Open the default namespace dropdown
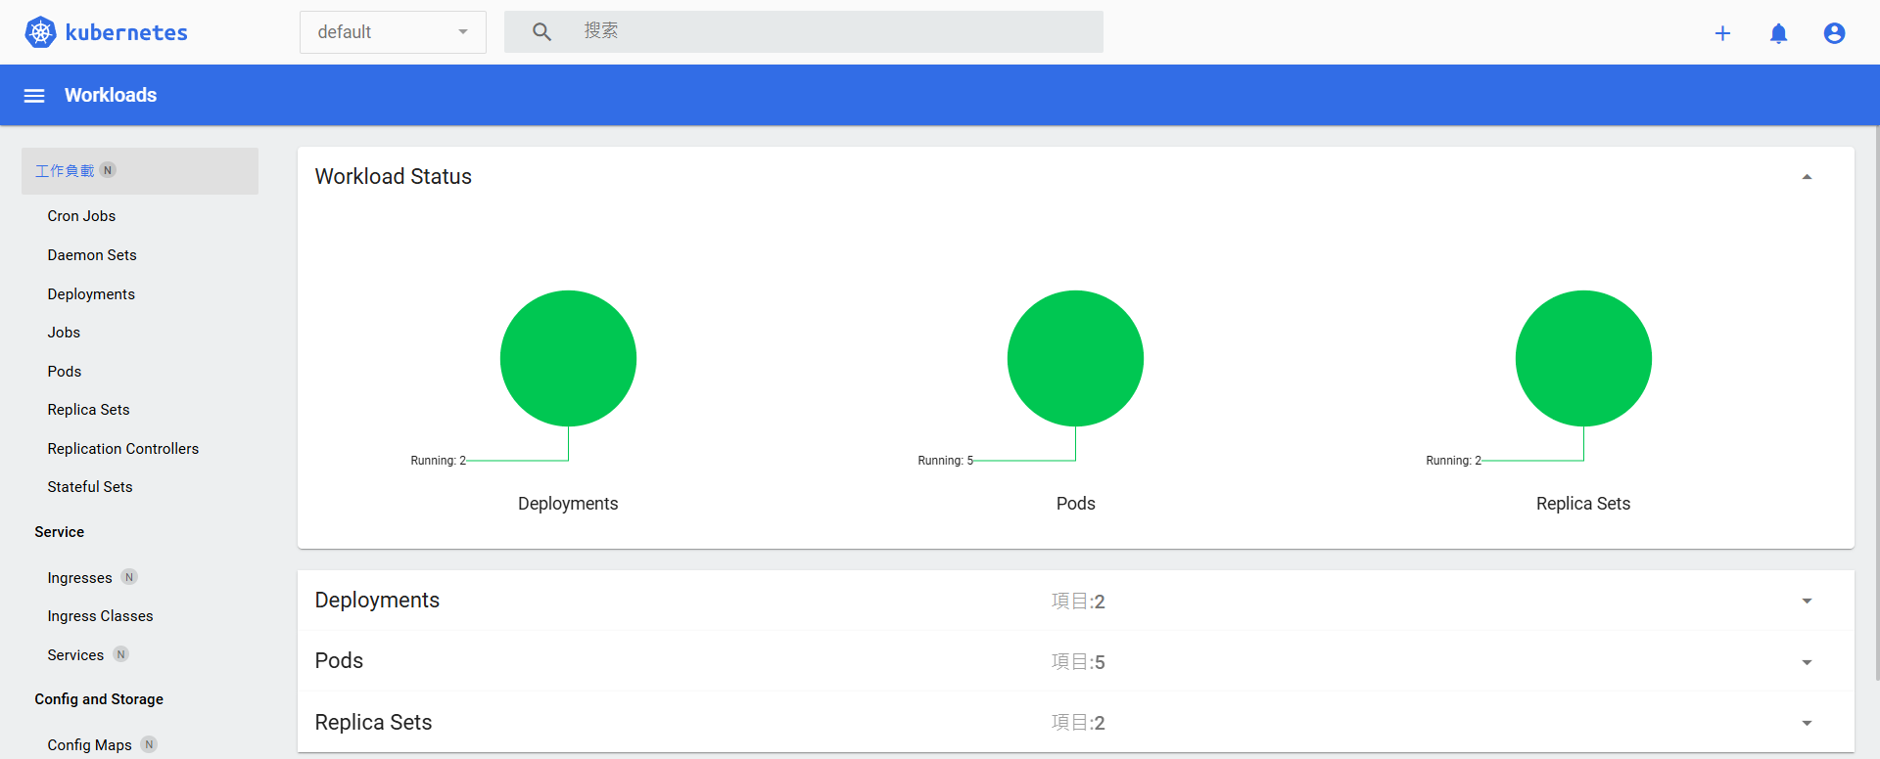 coord(393,32)
